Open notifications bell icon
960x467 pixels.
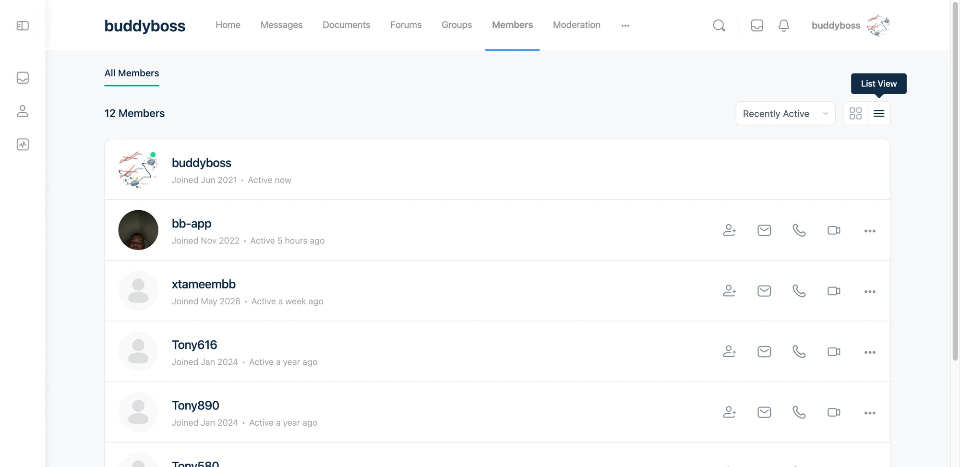[x=784, y=25]
